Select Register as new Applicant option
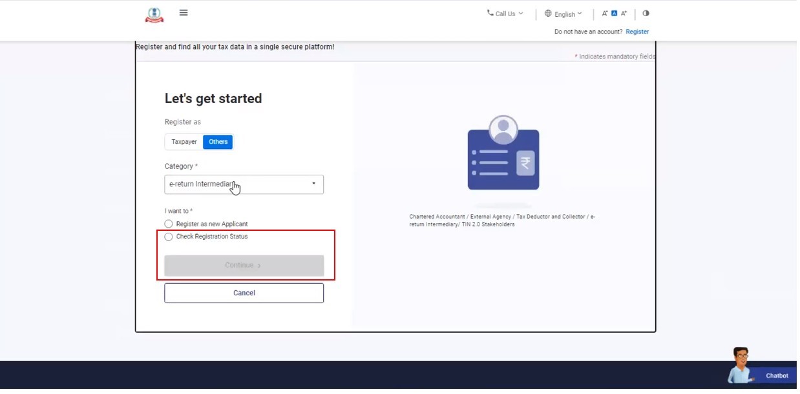Screen dimensions: 800x394 click(x=169, y=224)
